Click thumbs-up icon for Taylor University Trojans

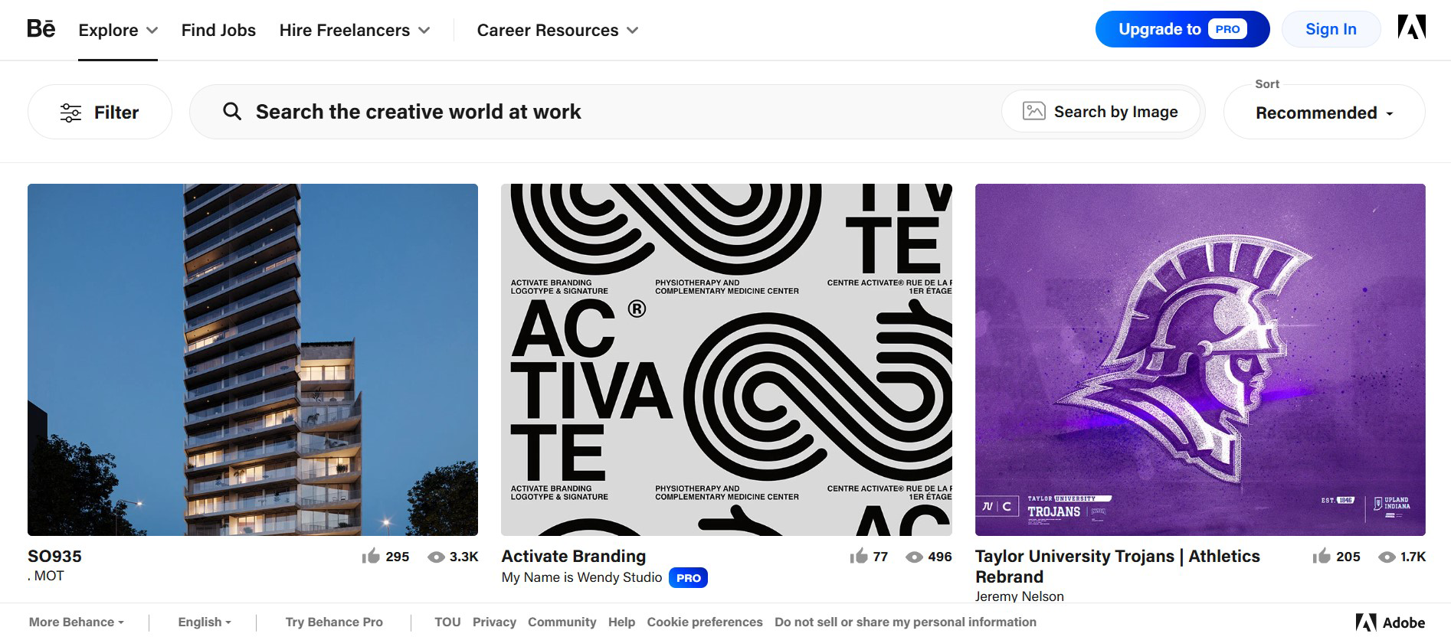1322,556
